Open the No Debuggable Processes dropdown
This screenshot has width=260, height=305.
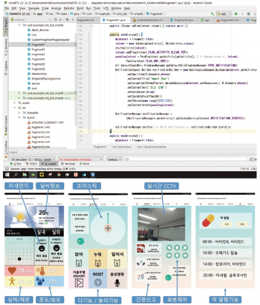pos(80,159)
